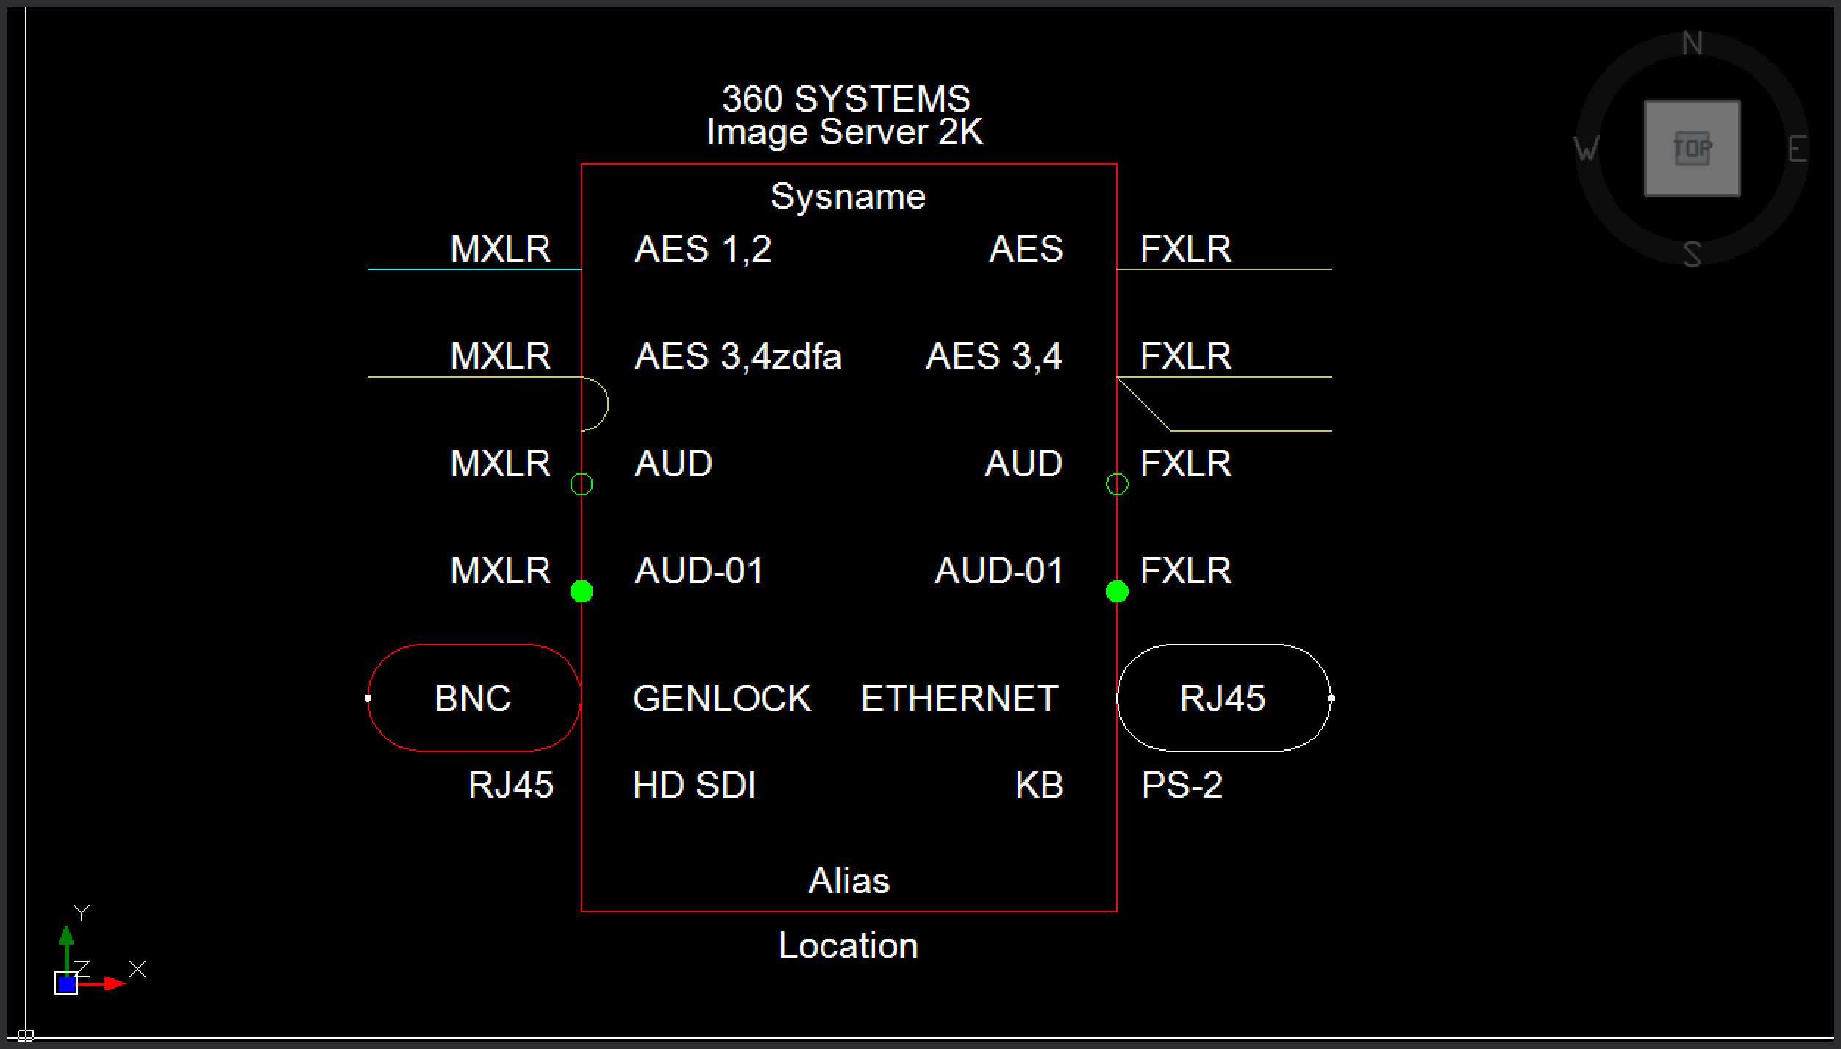
Task: Click the MXLR label next to left AUD
Action: coord(500,464)
